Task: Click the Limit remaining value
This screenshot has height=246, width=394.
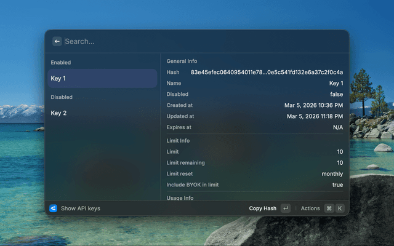Action: [x=339, y=163]
